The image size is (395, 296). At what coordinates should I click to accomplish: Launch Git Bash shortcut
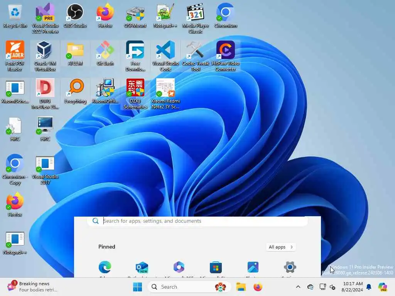click(105, 53)
